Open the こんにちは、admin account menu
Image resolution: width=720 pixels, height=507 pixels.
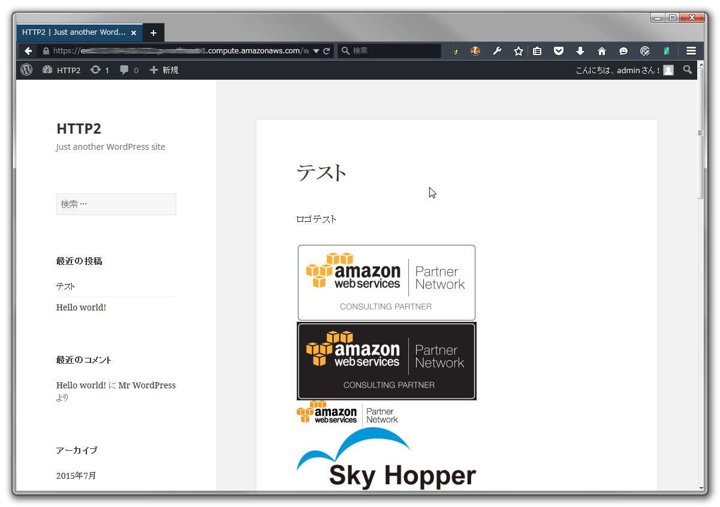click(625, 70)
